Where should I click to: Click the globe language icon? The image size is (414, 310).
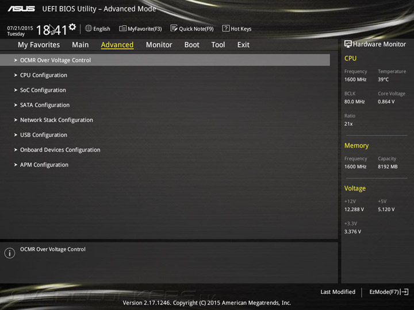pos(89,28)
